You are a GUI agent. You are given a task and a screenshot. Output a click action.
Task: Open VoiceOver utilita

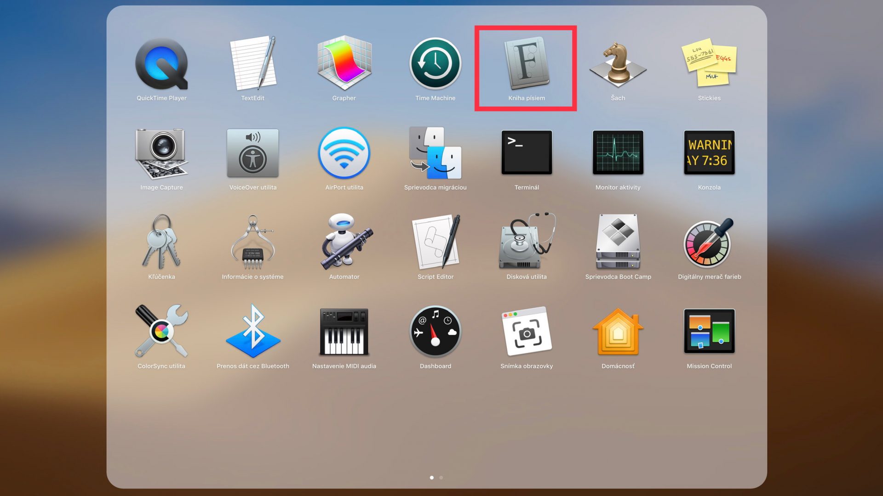coord(253,153)
